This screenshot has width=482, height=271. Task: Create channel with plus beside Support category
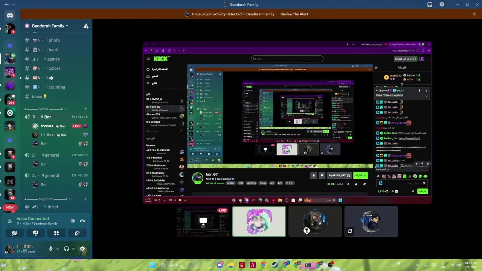pyautogui.click(x=85, y=199)
